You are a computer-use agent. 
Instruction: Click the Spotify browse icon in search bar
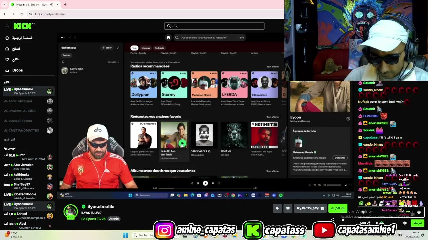242,38
